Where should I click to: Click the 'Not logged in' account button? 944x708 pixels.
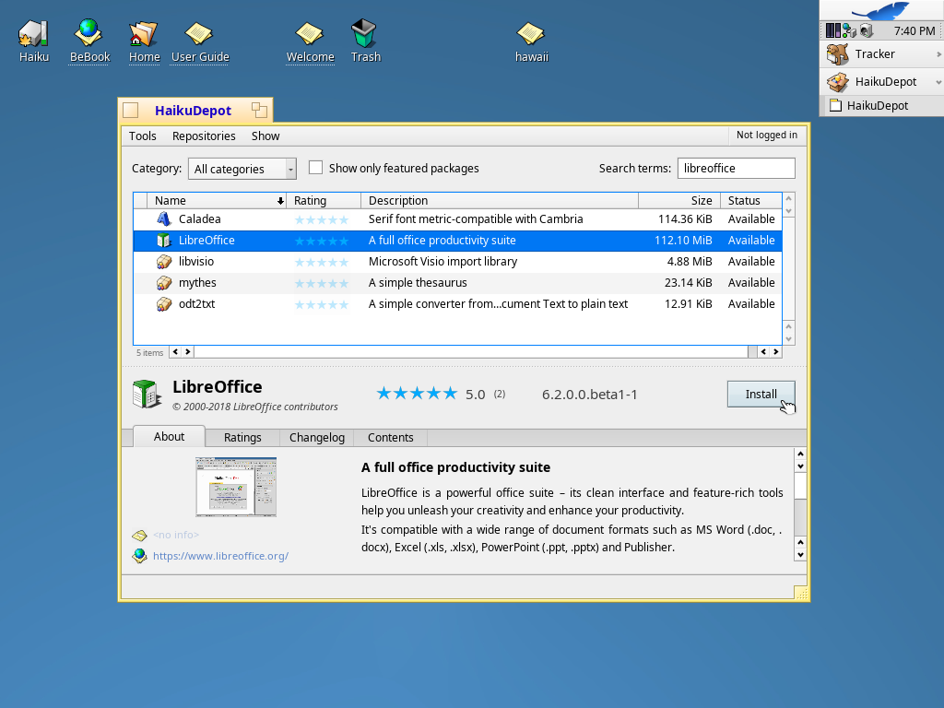pyautogui.click(x=766, y=136)
